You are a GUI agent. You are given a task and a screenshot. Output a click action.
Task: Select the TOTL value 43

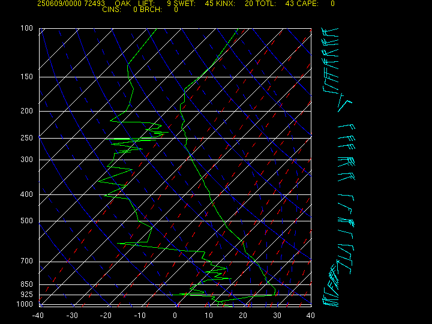pyautogui.click(x=289, y=4)
